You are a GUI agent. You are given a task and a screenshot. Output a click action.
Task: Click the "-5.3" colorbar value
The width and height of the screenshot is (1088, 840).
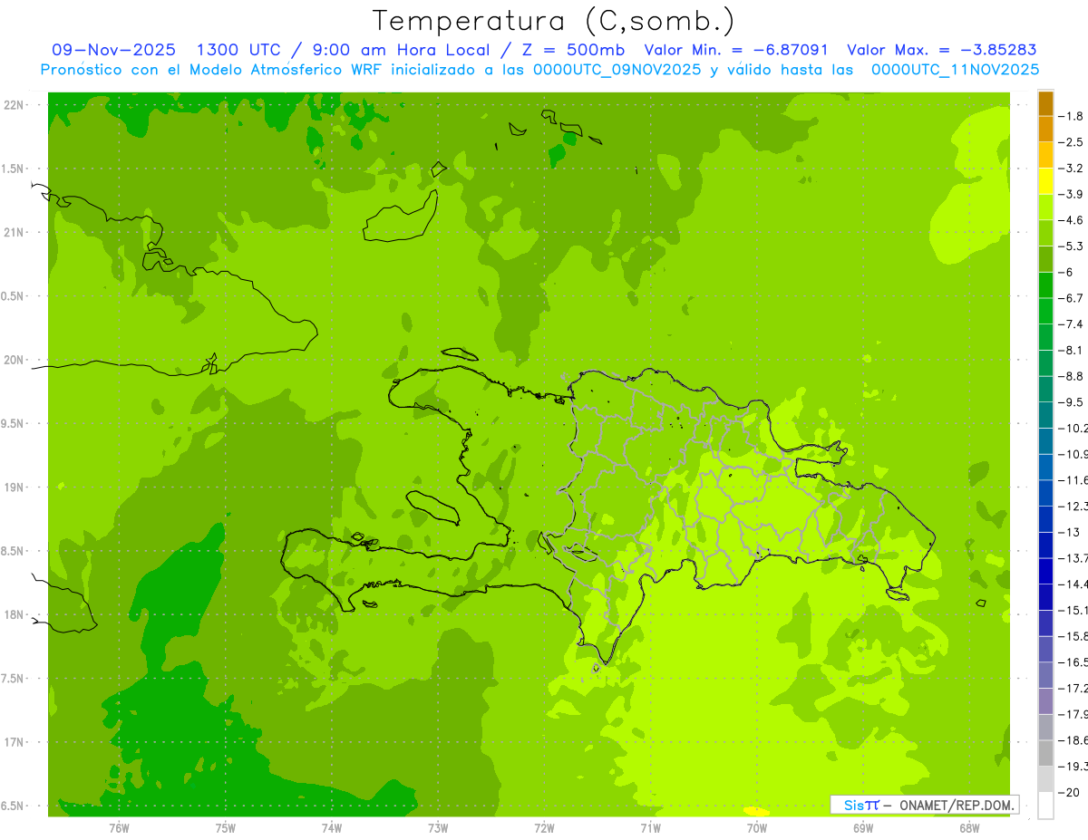click(1071, 246)
